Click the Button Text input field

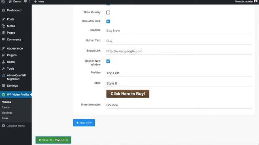coord(179,41)
